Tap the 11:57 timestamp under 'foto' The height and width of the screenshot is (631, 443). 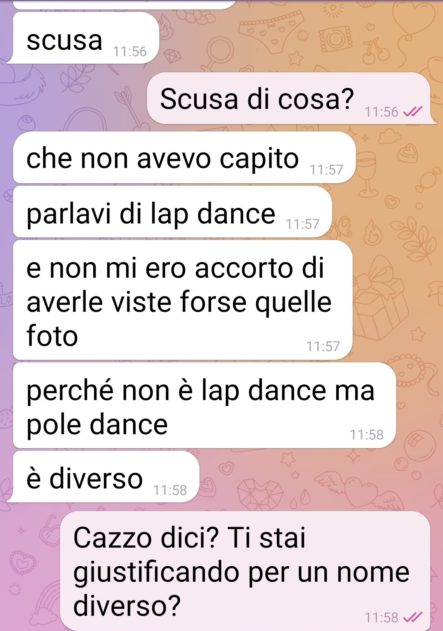point(324,346)
